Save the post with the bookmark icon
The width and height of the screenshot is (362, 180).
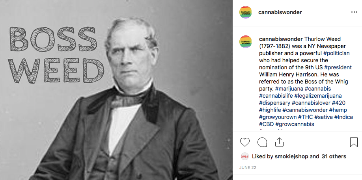[354, 142]
